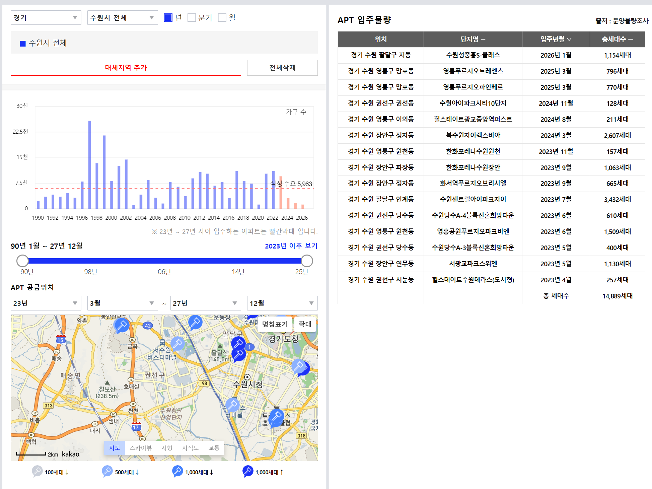Enable the 분기 quarterly checkbox
Viewport: 652px width, 489px height.
[x=192, y=18]
